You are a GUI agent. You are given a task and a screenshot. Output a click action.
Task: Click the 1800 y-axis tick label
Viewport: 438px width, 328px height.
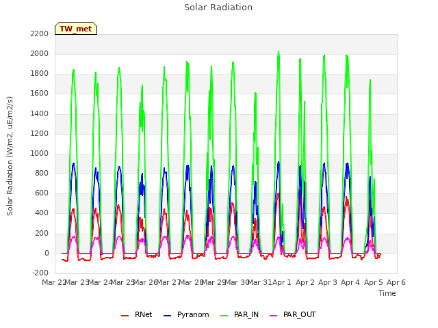point(40,74)
